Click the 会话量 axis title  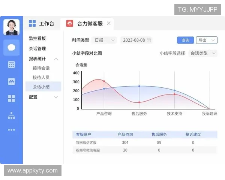[81, 65]
